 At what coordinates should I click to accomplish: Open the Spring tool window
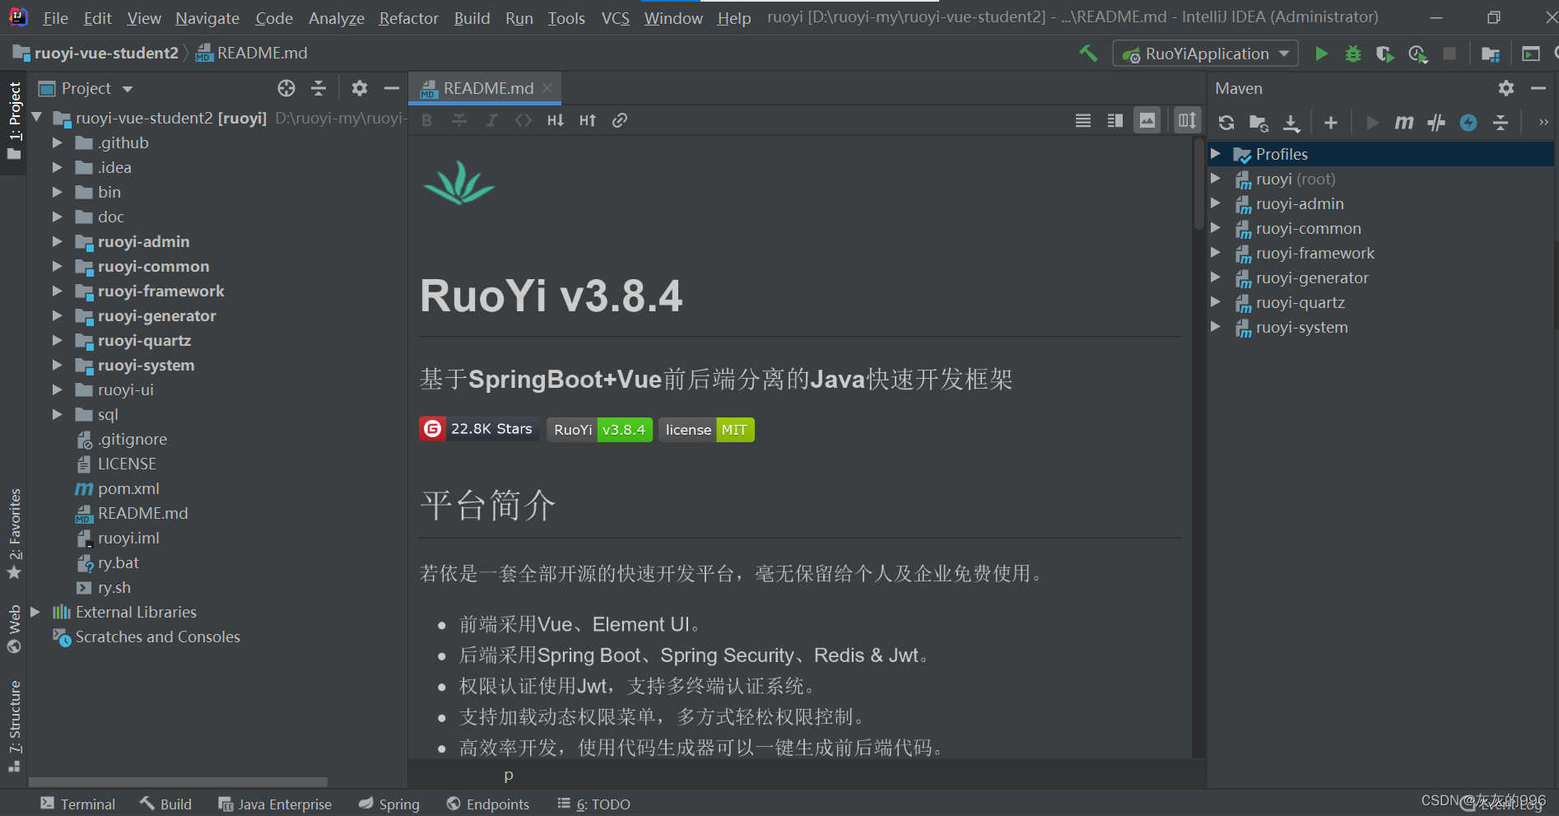click(389, 804)
